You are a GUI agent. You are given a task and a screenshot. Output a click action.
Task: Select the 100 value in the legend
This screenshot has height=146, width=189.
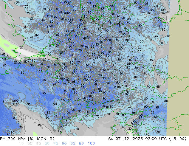click(x=91, y=144)
